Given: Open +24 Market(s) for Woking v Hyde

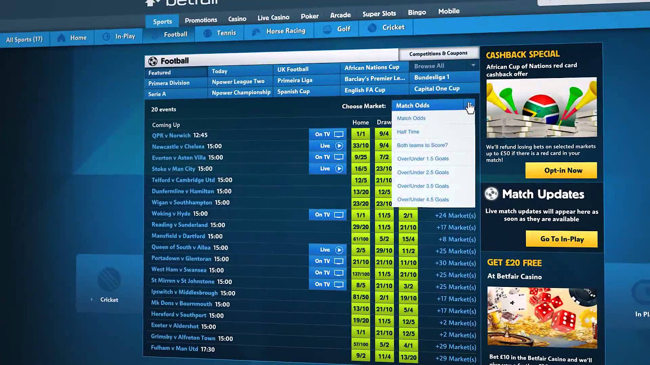Looking at the screenshot, I should pyautogui.click(x=455, y=215).
